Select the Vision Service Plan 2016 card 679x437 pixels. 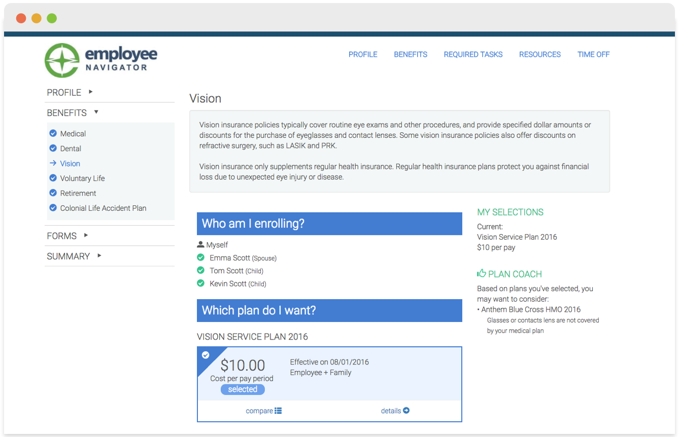tap(329, 375)
